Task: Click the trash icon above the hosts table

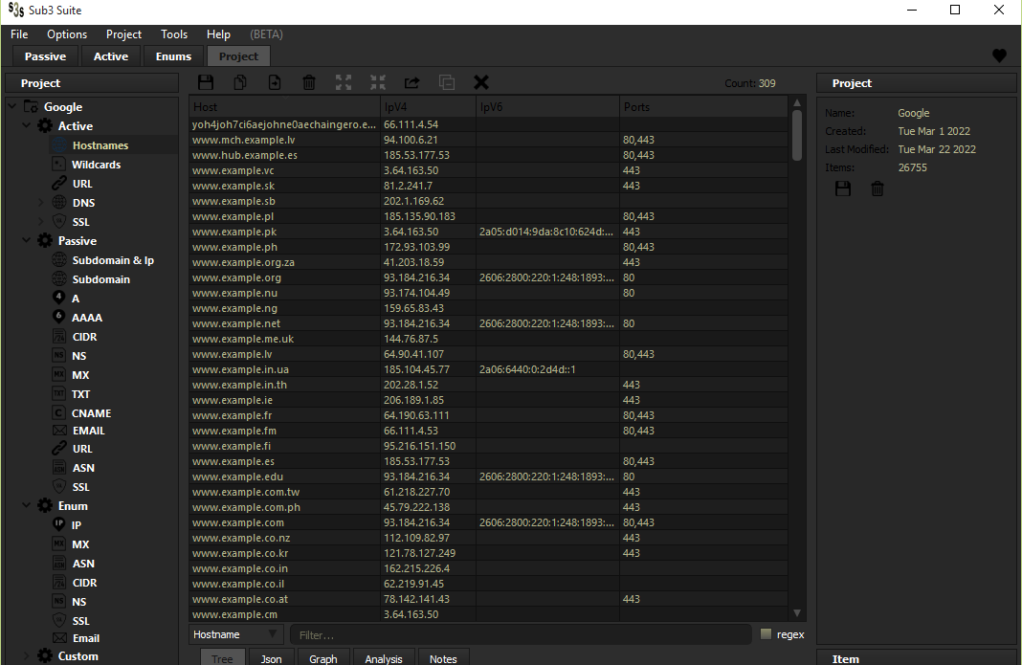Action: click(309, 82)
